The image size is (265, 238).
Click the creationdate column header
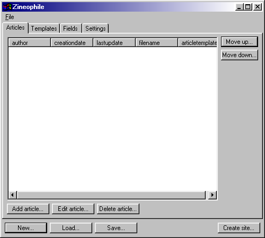coord(72,43)
